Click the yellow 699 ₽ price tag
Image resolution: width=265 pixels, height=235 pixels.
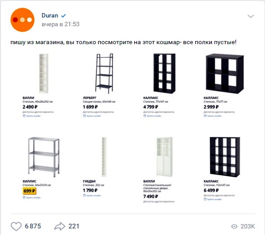pyautogui.click(x=29, y=191)
